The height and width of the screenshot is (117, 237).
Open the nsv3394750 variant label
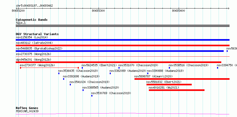[227, 65]
